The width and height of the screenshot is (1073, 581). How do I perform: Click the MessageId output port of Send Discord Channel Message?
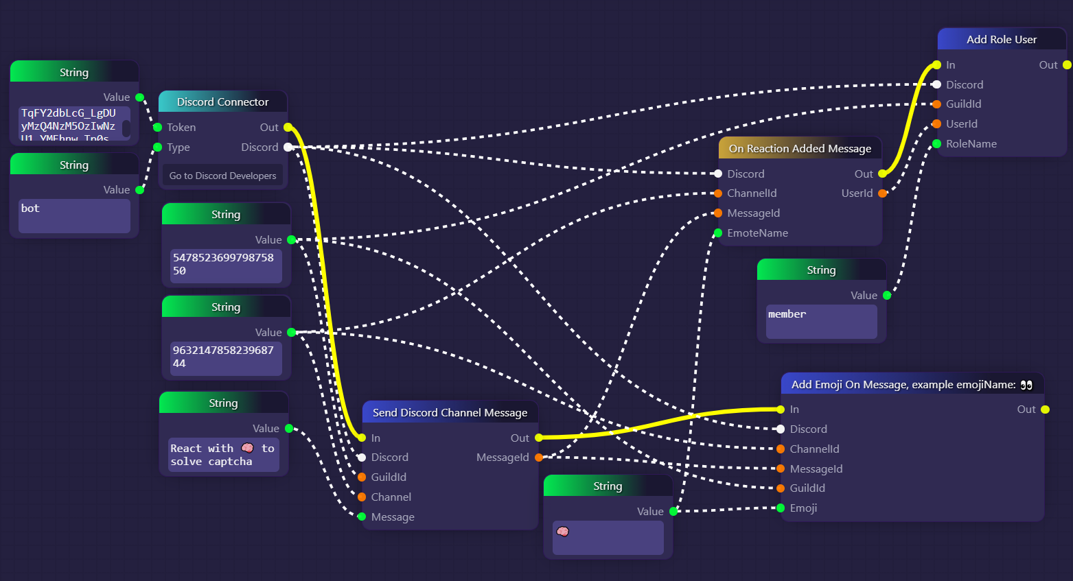click(x=539, y=458)
